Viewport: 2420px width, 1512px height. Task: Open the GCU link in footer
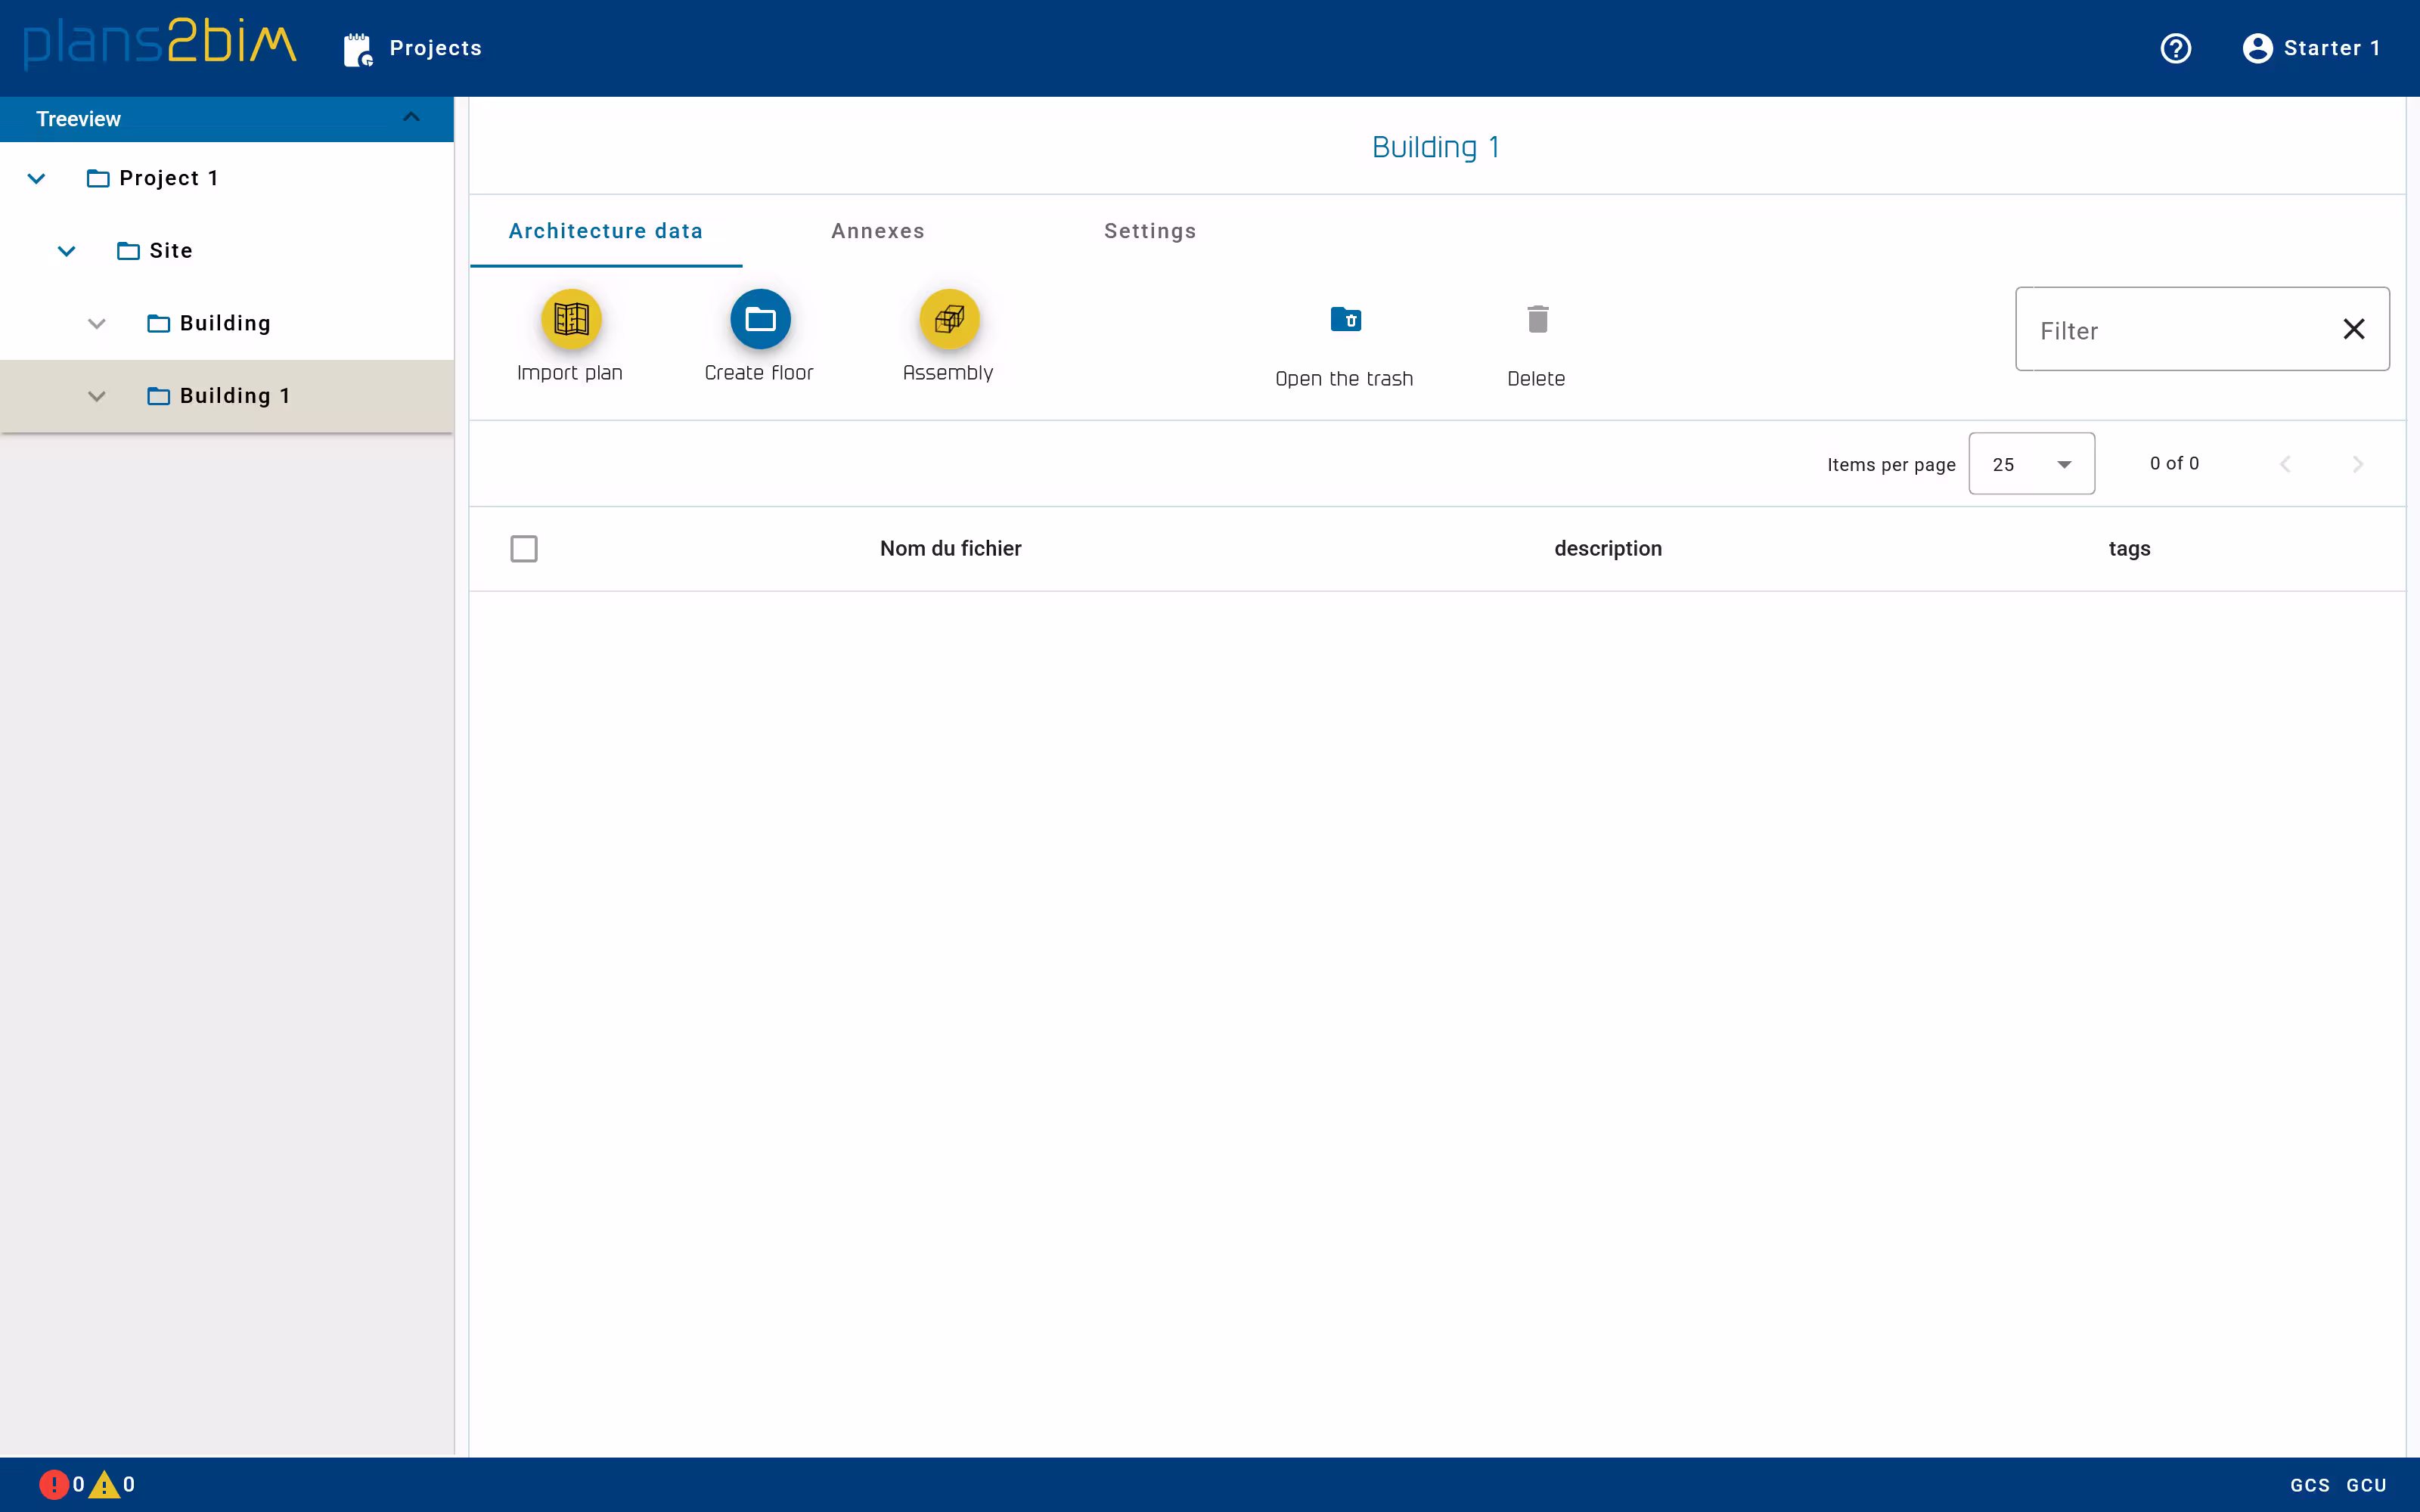(x=2366, y=1485)
